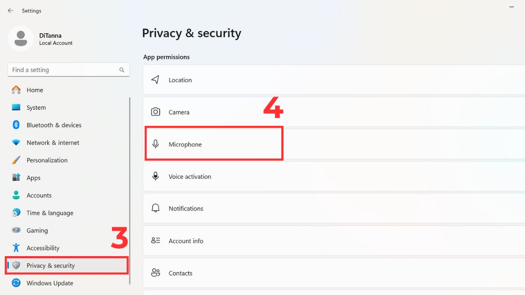Click the Notifications bell icon
Screen dimensions: 525x295
coord(155,208)
